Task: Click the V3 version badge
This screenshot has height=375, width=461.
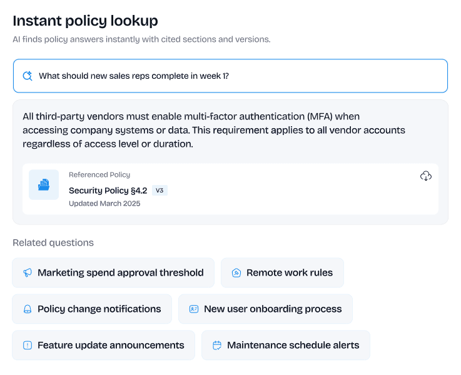Action: [160, 190]
